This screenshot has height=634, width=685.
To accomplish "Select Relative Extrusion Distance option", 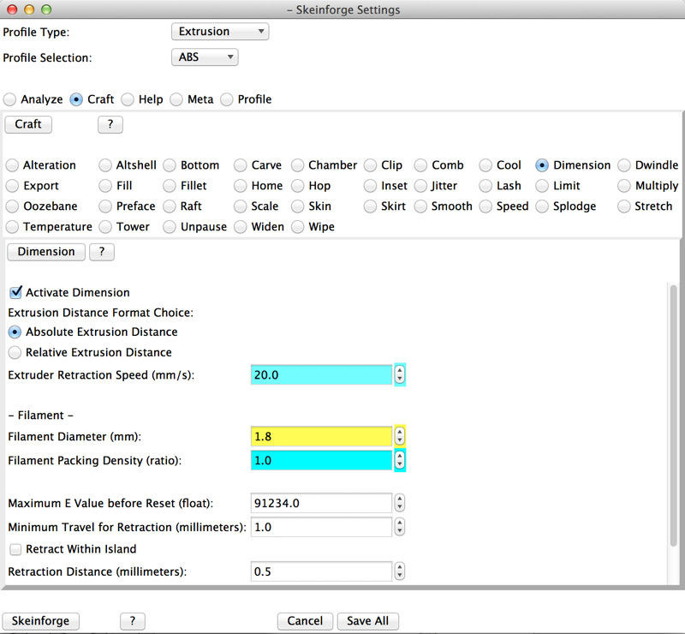I will [15, 352].
